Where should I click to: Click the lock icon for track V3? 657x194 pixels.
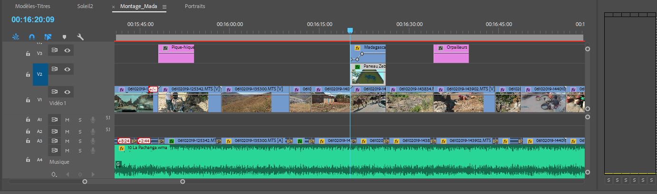[x=28, y=53]
